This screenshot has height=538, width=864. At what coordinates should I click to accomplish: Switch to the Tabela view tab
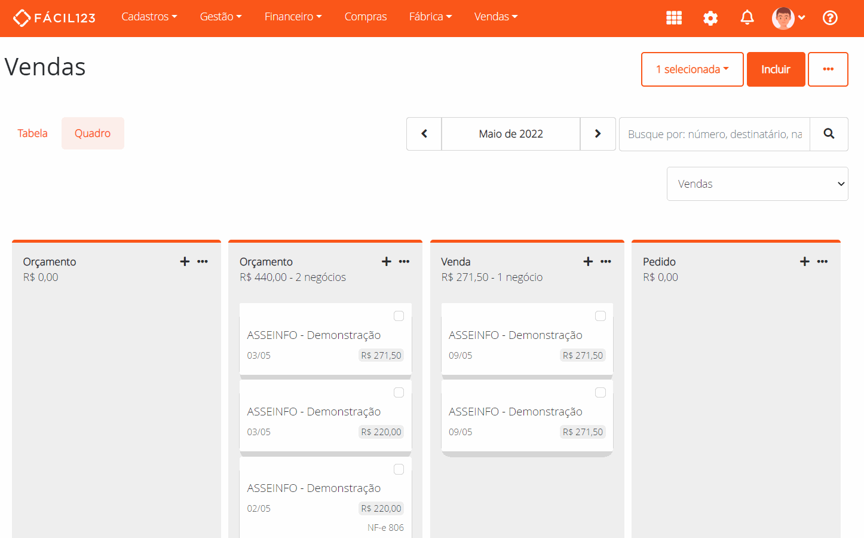32,133
